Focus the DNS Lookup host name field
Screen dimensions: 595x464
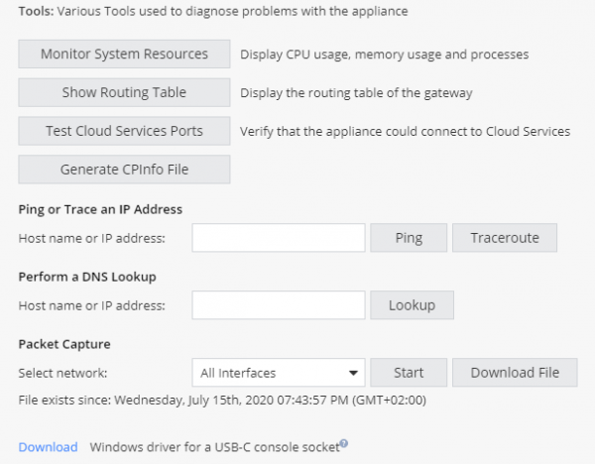point(279,305)
